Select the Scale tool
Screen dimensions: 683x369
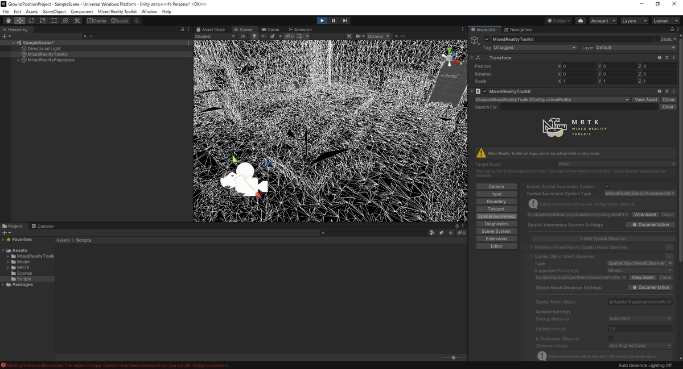tap(42, 20)
